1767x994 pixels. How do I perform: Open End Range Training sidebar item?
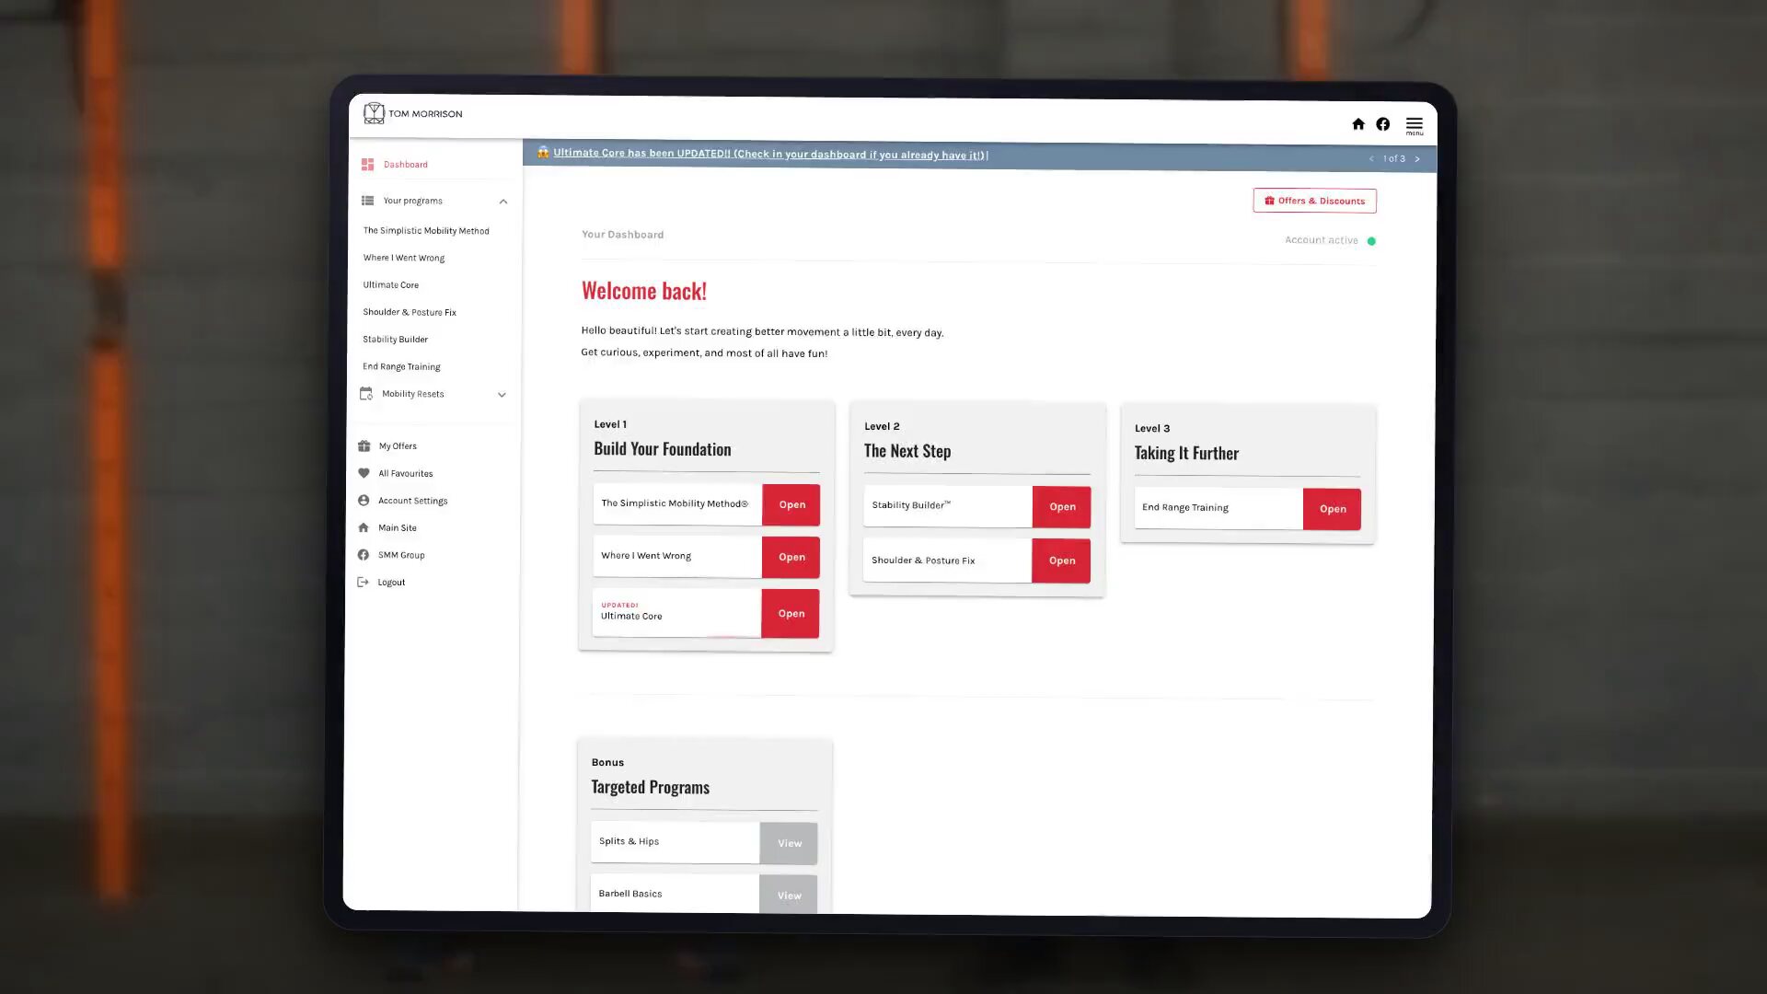tap(401, 366)
